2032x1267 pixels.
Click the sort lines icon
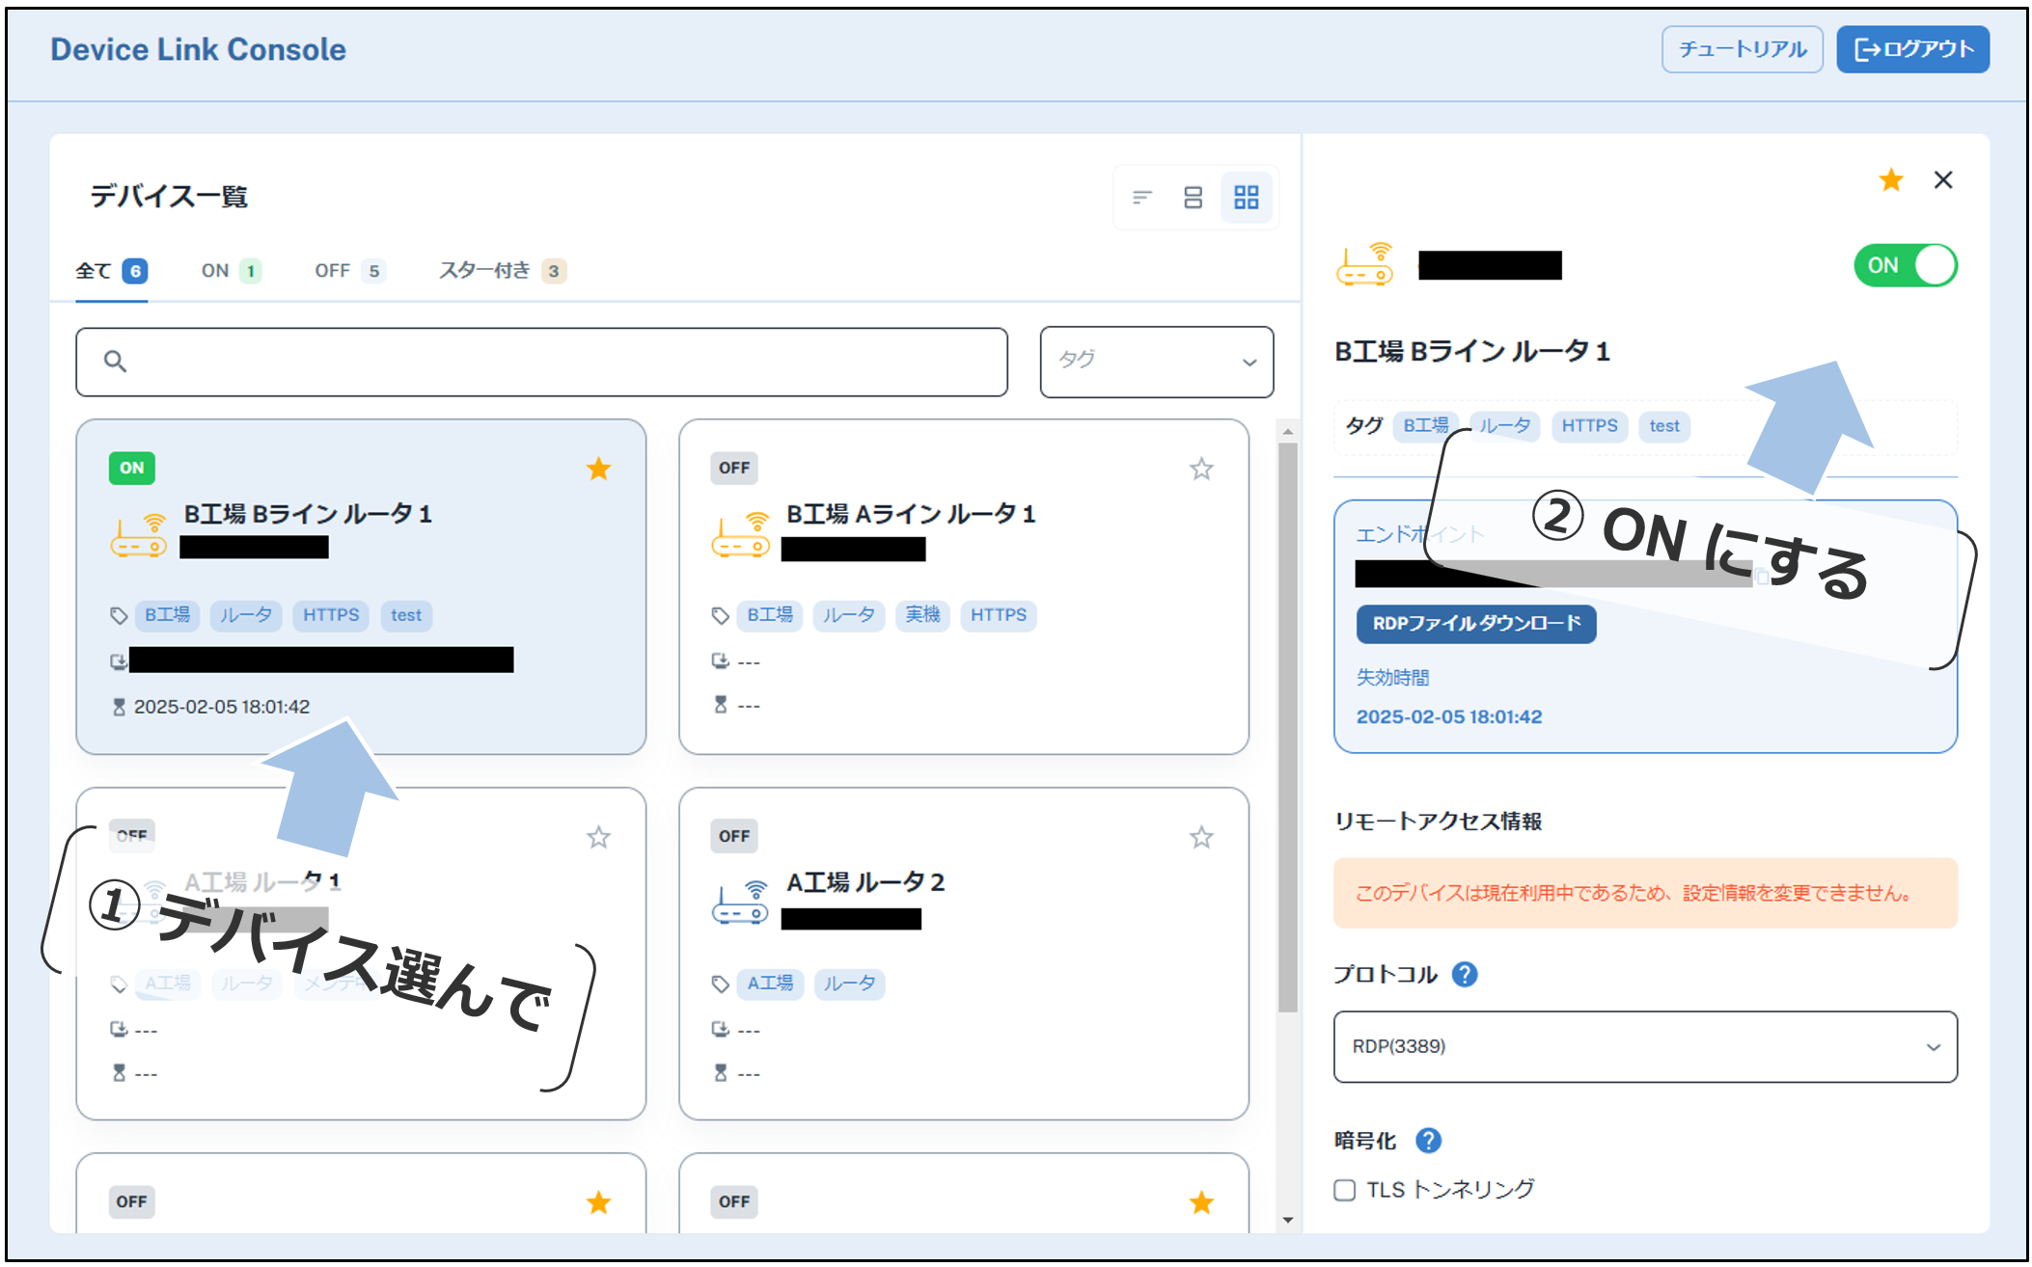pos(1141,198)
